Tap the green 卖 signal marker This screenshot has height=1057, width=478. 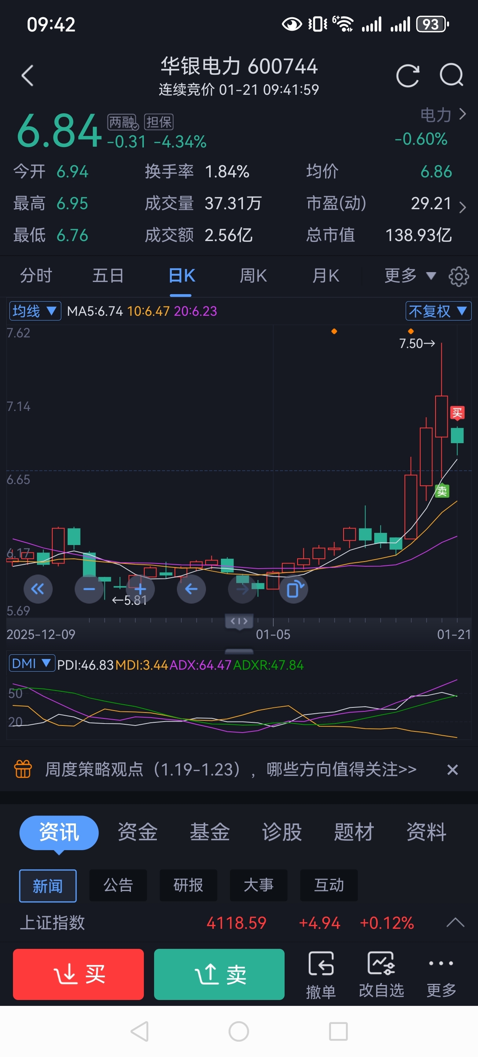click(442, 491)
